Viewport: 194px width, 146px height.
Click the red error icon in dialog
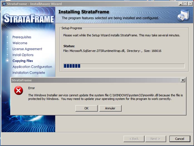tap(19, 91)
